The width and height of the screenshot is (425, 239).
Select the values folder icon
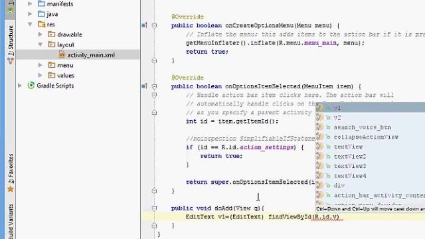pyautogui.click(x=52, y=75)
